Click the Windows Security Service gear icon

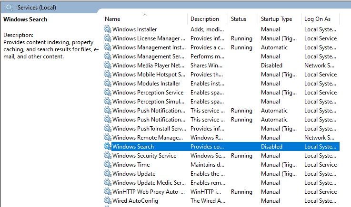pyautogui.click(x=108, y=156)
